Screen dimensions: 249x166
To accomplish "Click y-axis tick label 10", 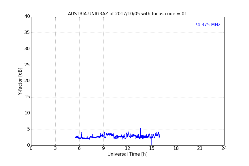I will coord(27,113).
